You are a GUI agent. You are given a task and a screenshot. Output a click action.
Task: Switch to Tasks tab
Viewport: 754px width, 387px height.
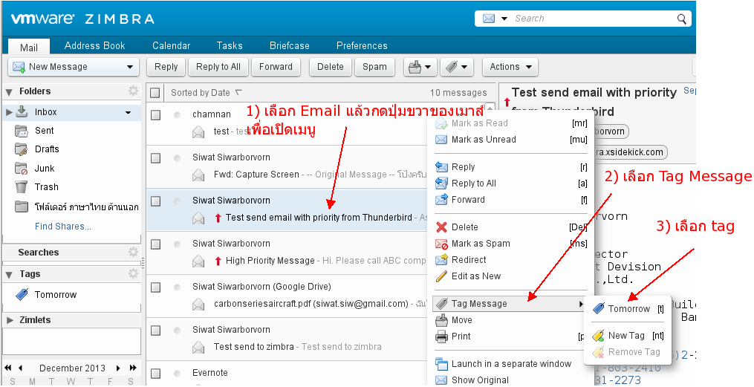click(x=230, y=45)
